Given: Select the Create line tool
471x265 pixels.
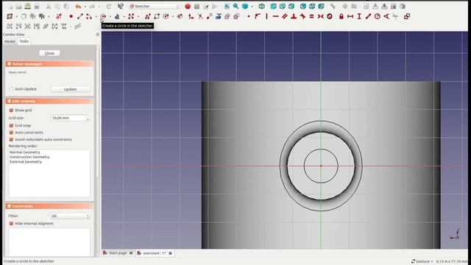Looking at the screenshot, I should click(x=80, y=16).
